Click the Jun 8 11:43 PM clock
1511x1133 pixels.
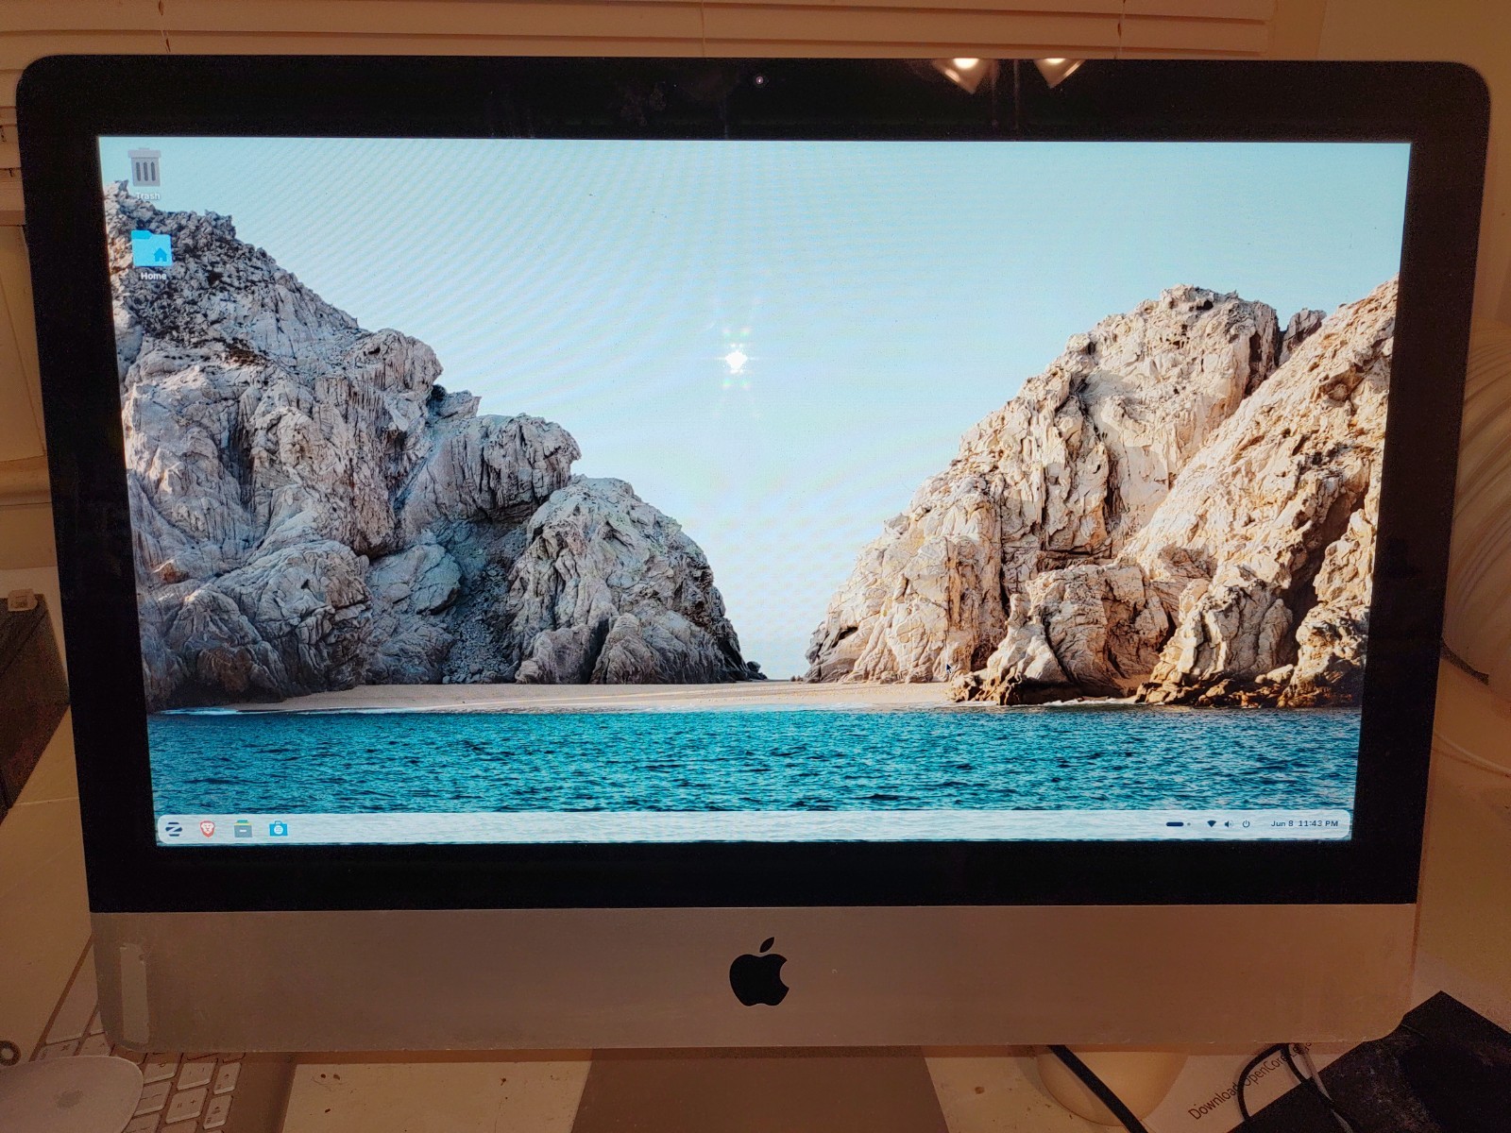(1304, 823)
